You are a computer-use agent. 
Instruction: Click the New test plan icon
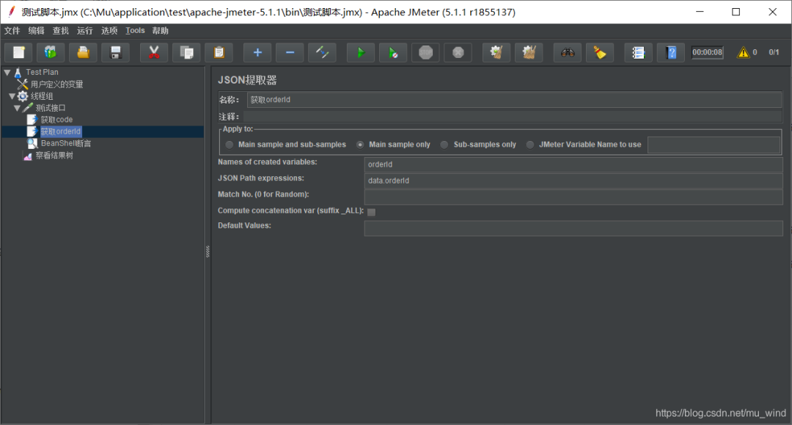click(19, 52)
